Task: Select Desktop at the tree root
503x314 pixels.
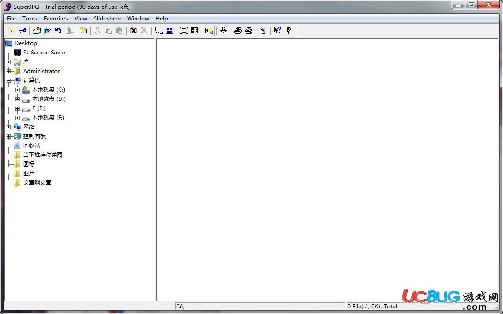Action: 26,43
